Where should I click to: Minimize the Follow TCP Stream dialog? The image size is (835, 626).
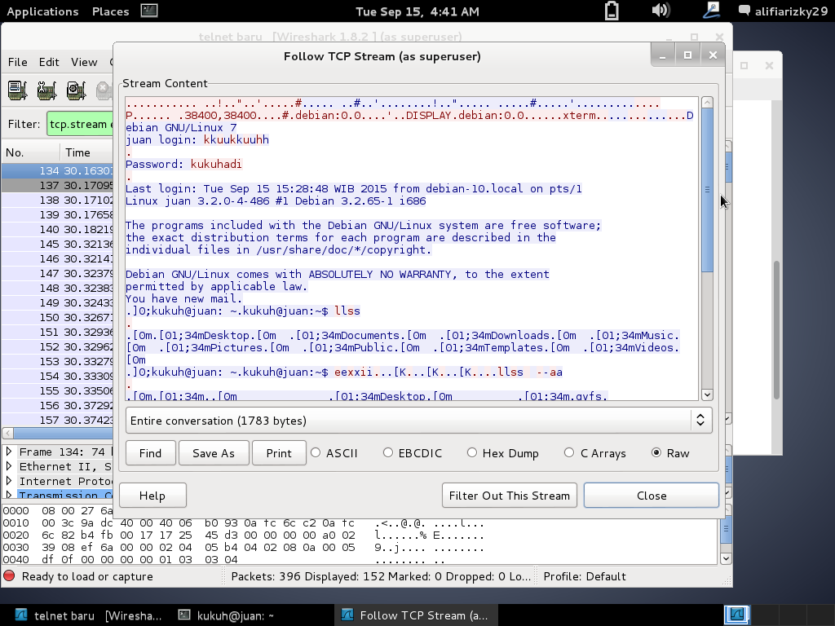point(662,55)
